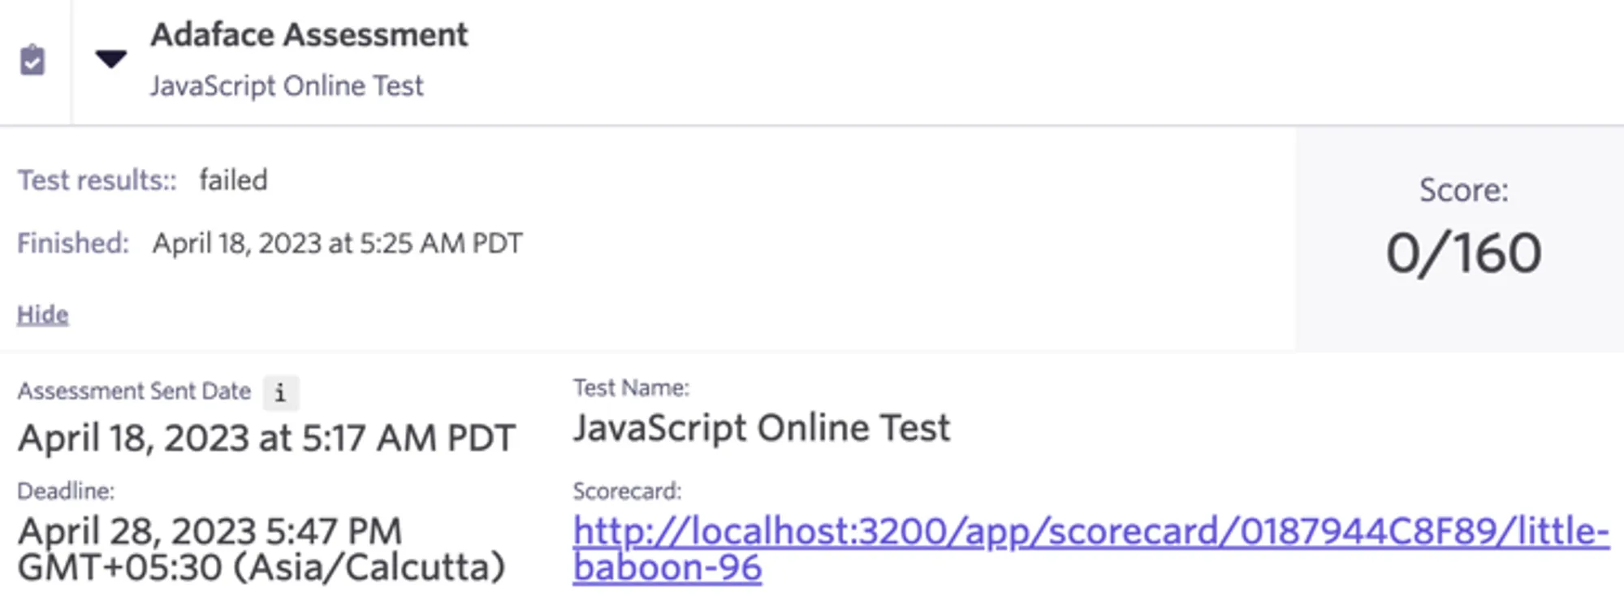Click the Score: label

tap(1463, 190)
